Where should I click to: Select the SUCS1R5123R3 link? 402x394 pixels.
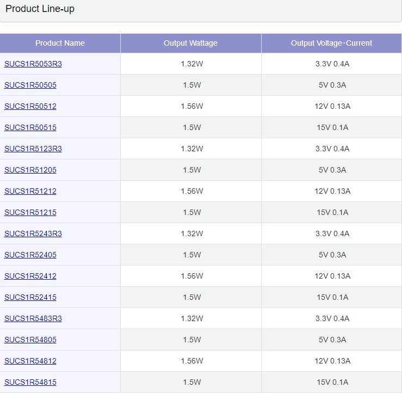coord(33,149)
